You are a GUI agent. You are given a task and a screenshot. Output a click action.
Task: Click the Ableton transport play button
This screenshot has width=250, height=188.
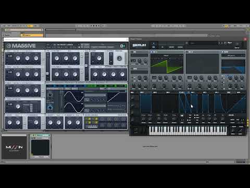coord(91,26)
